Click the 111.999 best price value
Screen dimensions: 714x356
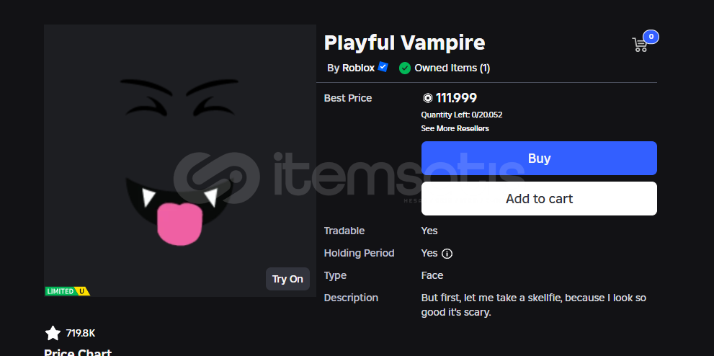click(456, 98)
